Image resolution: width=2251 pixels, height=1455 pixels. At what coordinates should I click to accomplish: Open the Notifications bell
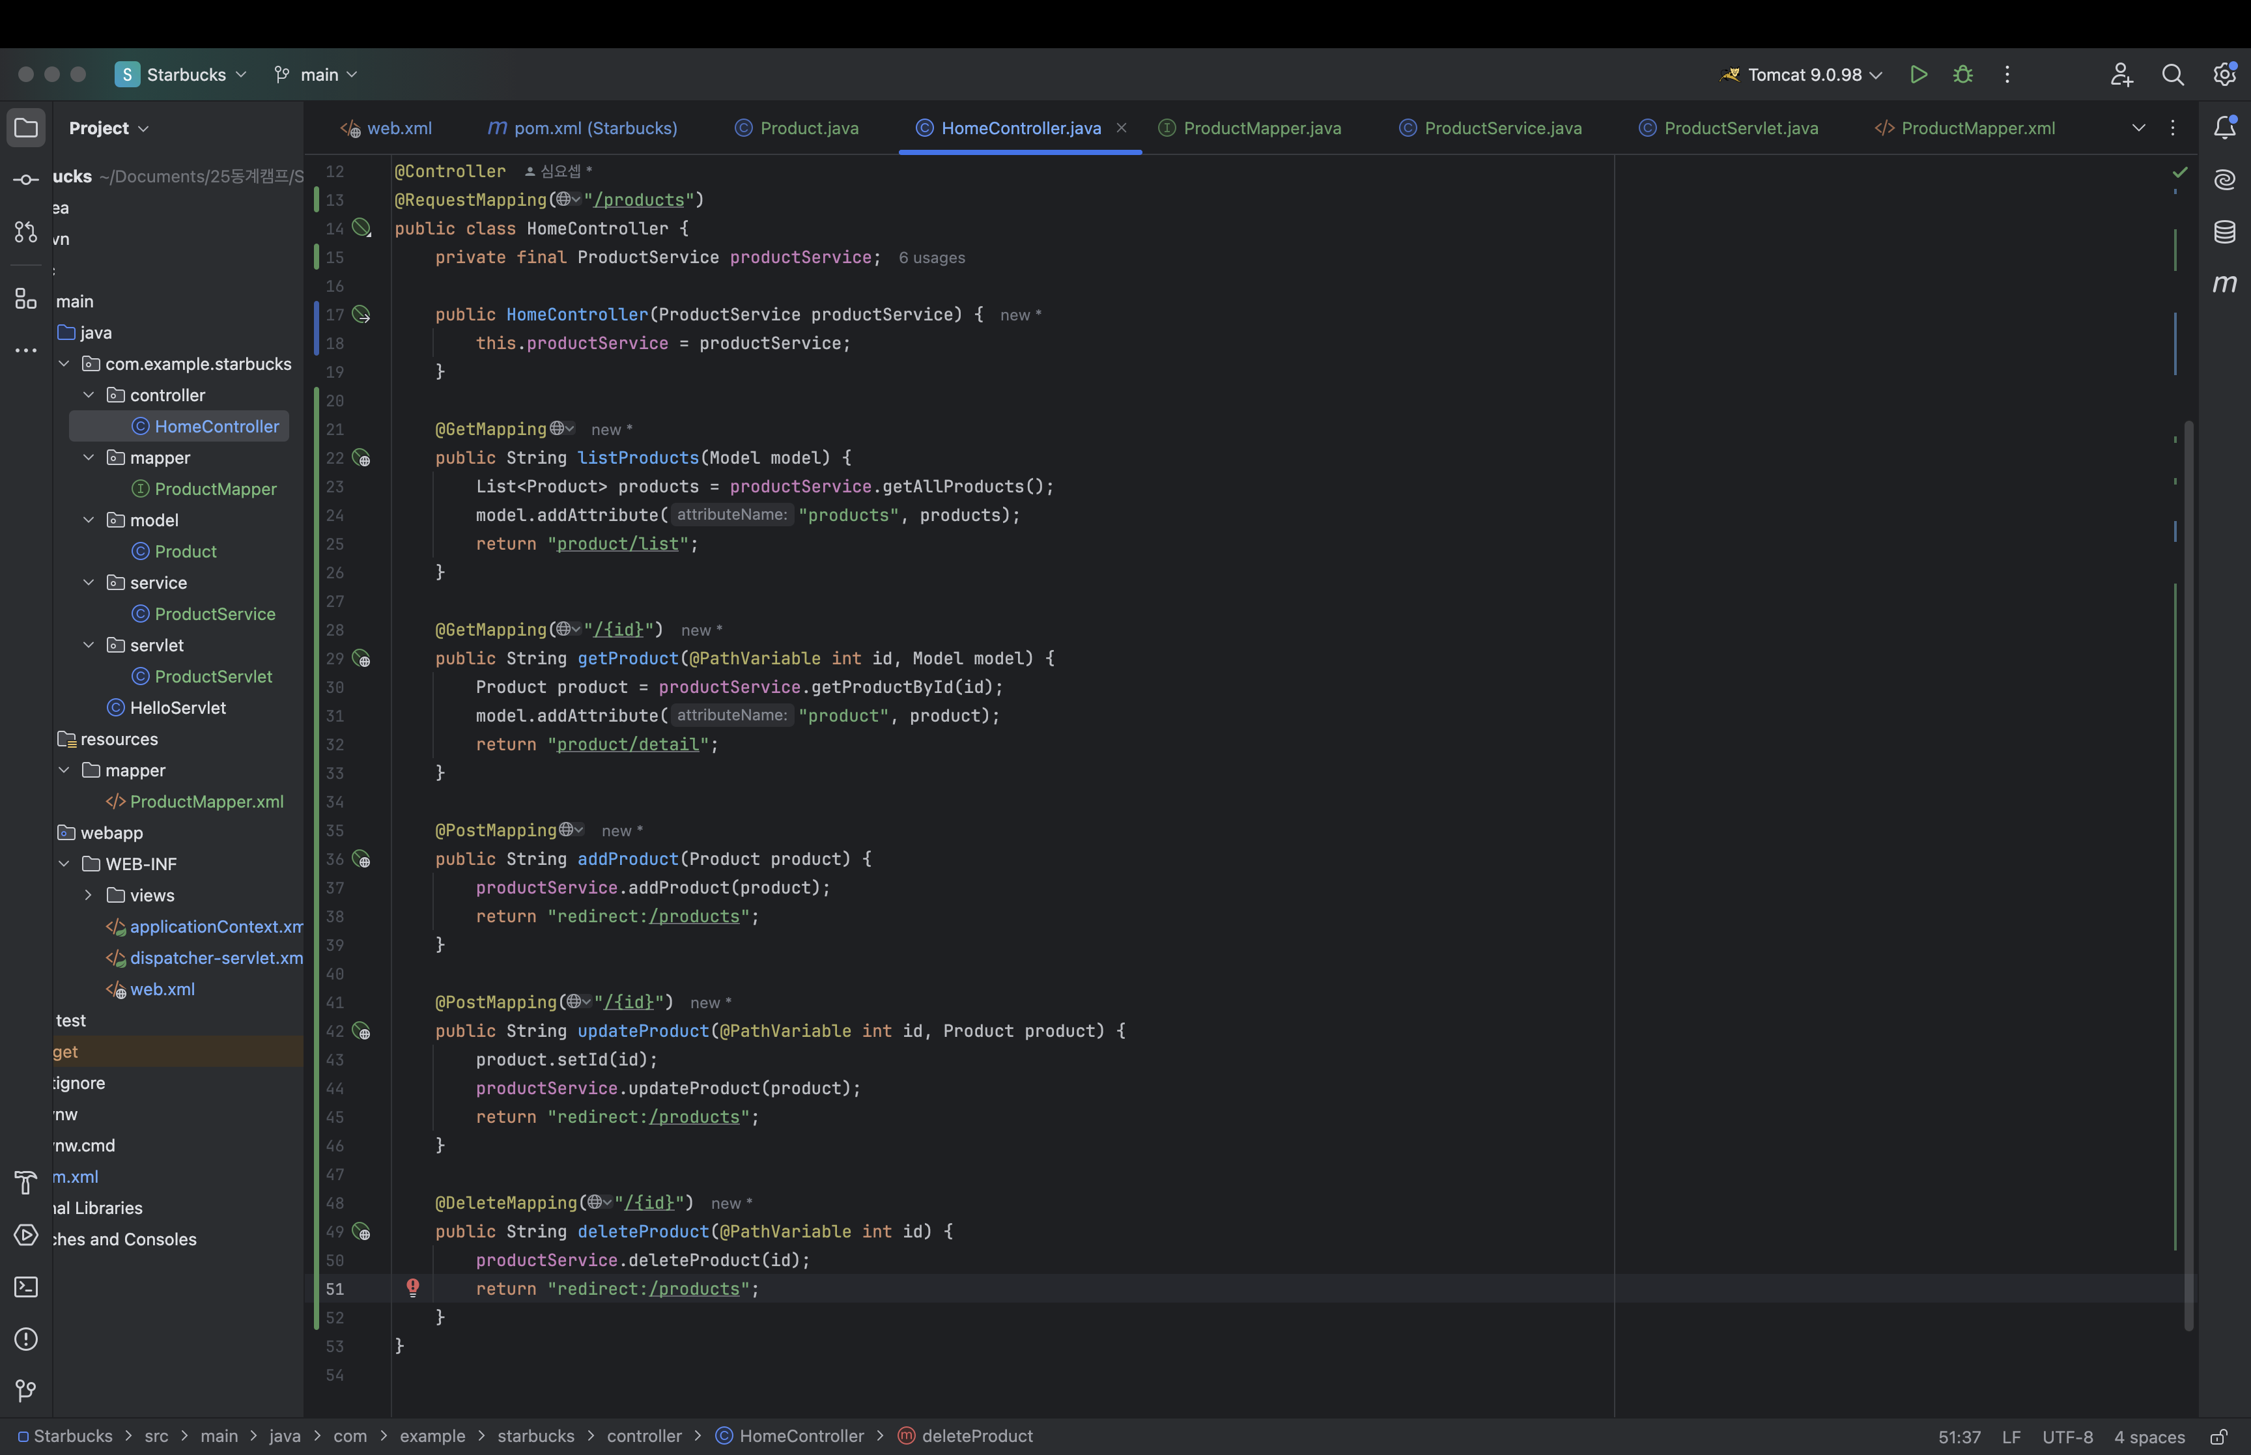(x=2224, y=128)
